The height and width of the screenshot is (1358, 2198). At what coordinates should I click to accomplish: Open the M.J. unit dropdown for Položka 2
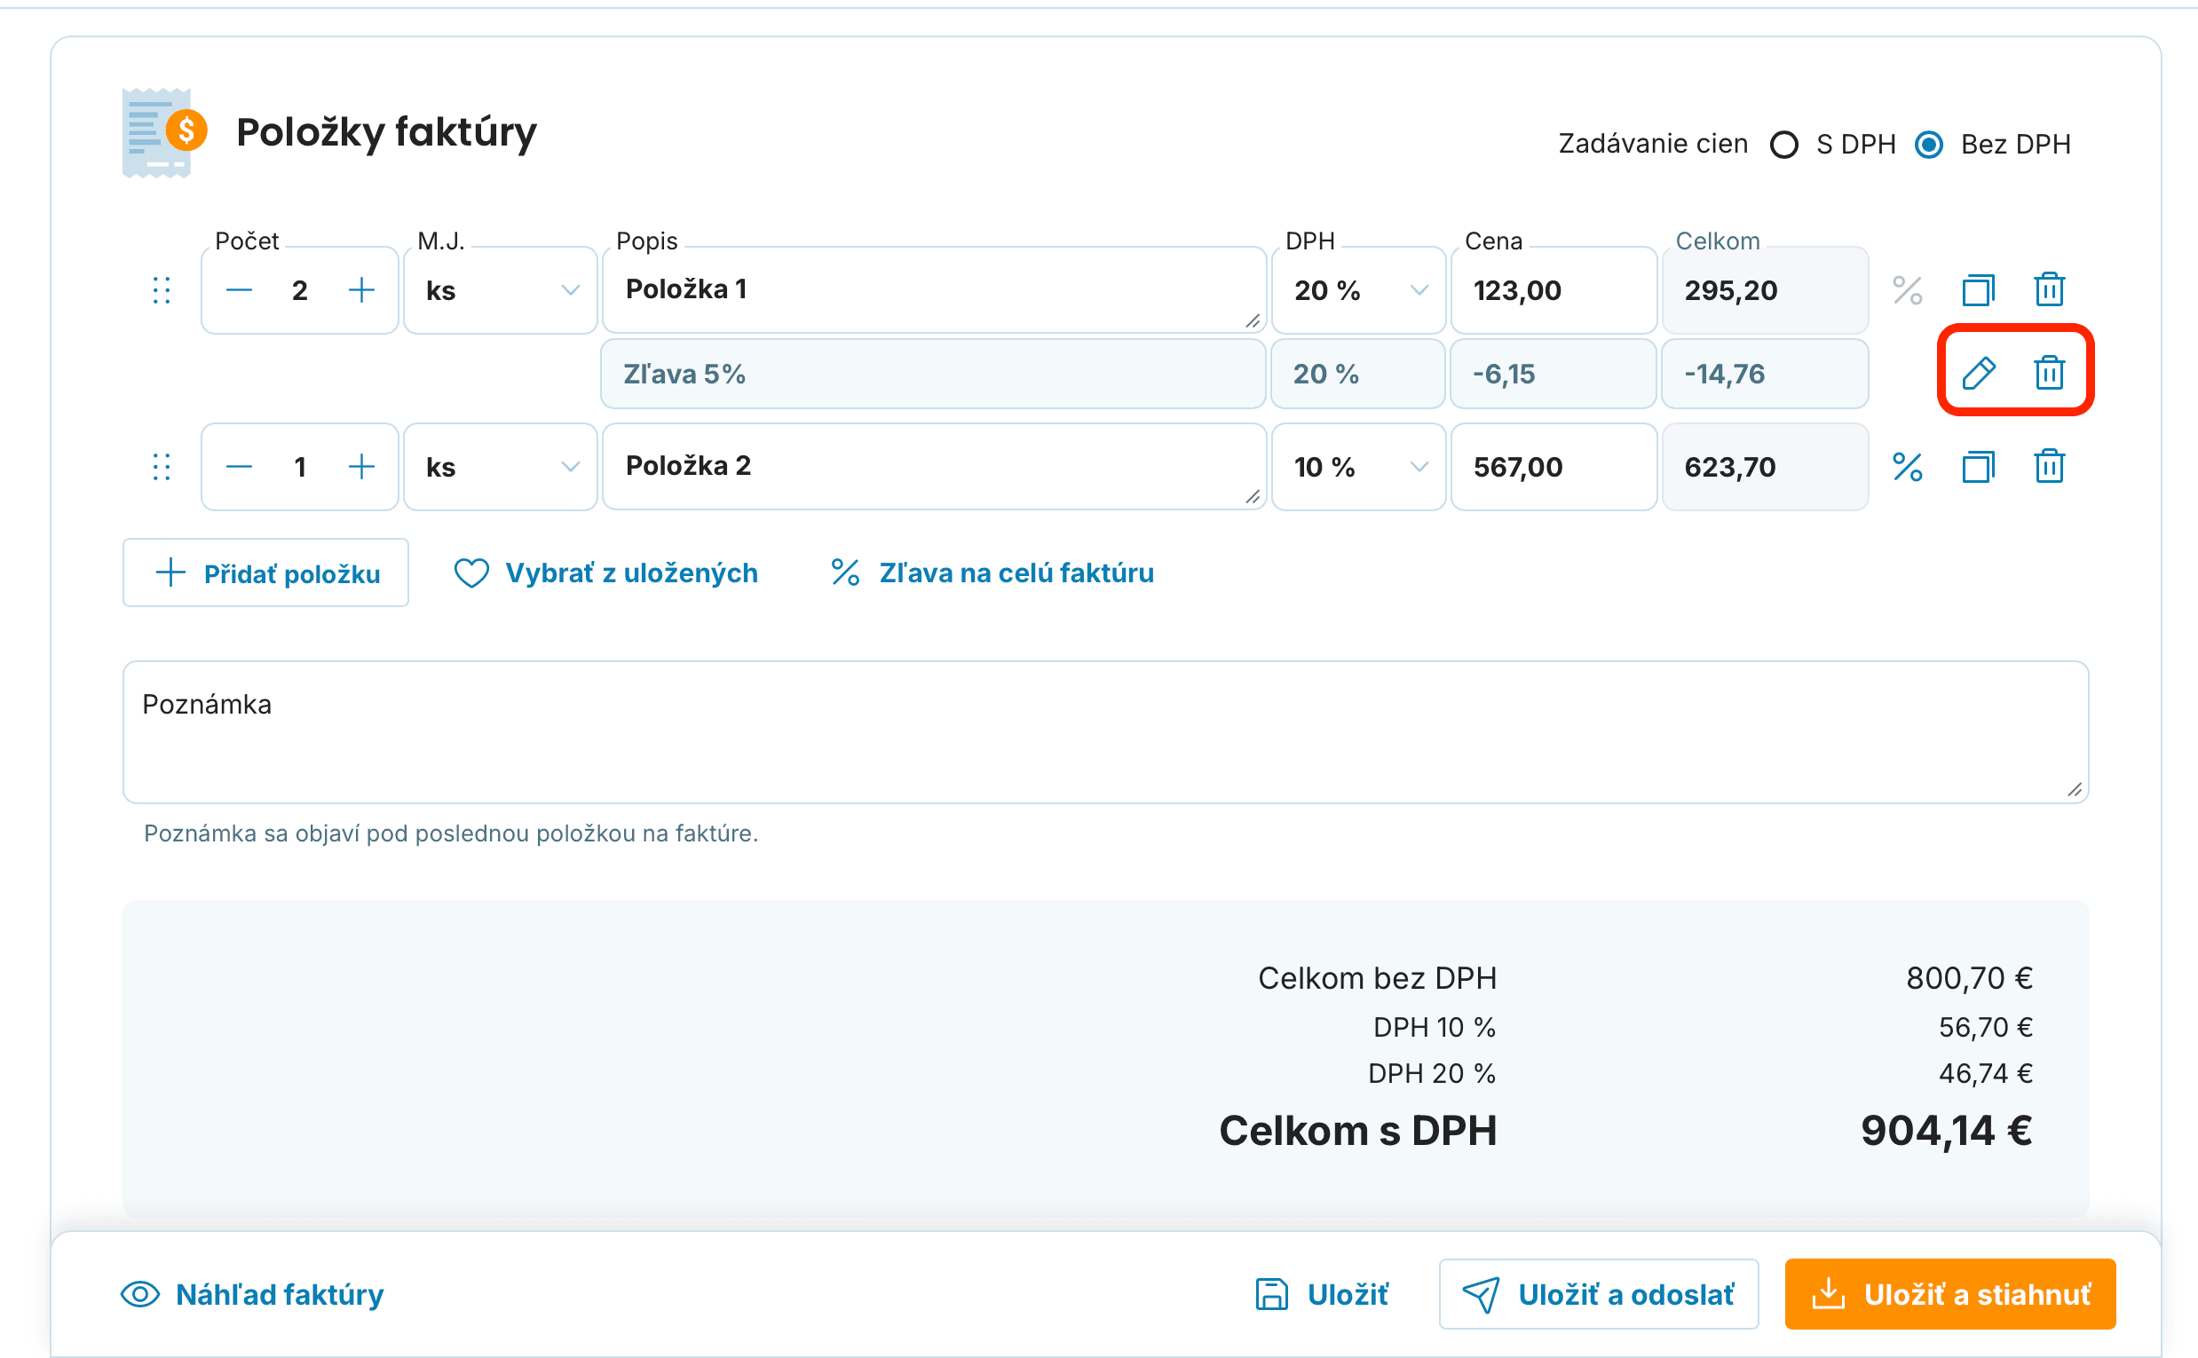501,467
